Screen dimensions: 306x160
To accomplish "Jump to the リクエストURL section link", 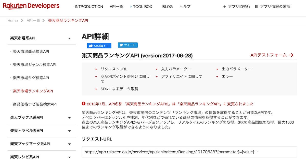I will [x=114, y=69].
